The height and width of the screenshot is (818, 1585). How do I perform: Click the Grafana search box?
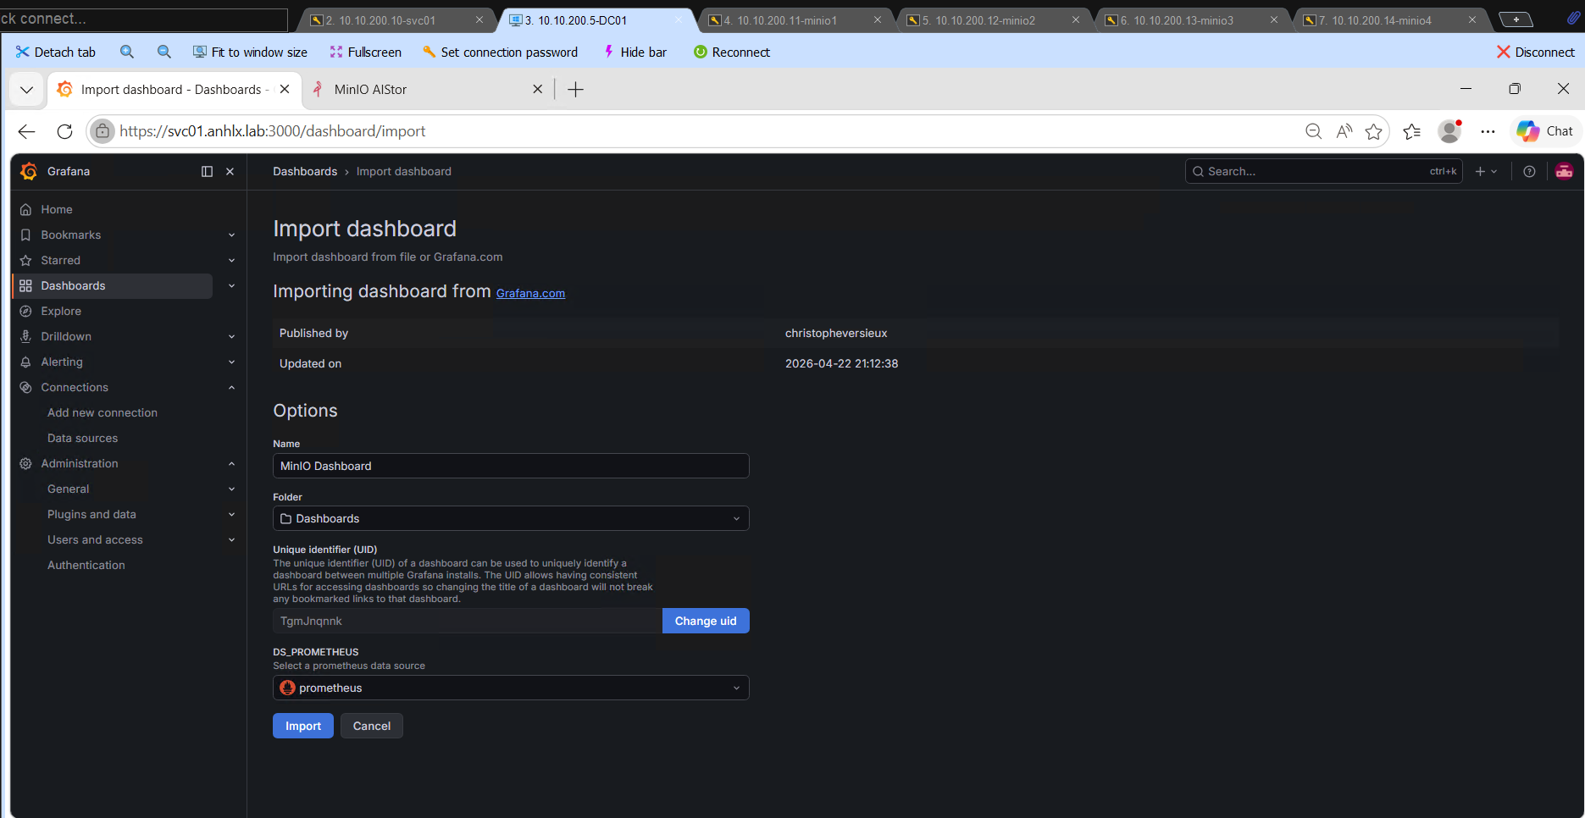pos(1323,171)
